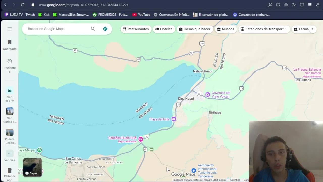Open the recent driving route 1h 57m
323x182 pixels.
[10, 95]
